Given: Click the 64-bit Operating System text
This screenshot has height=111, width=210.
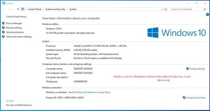Looking at the screenshot, I should pos(96,54).
